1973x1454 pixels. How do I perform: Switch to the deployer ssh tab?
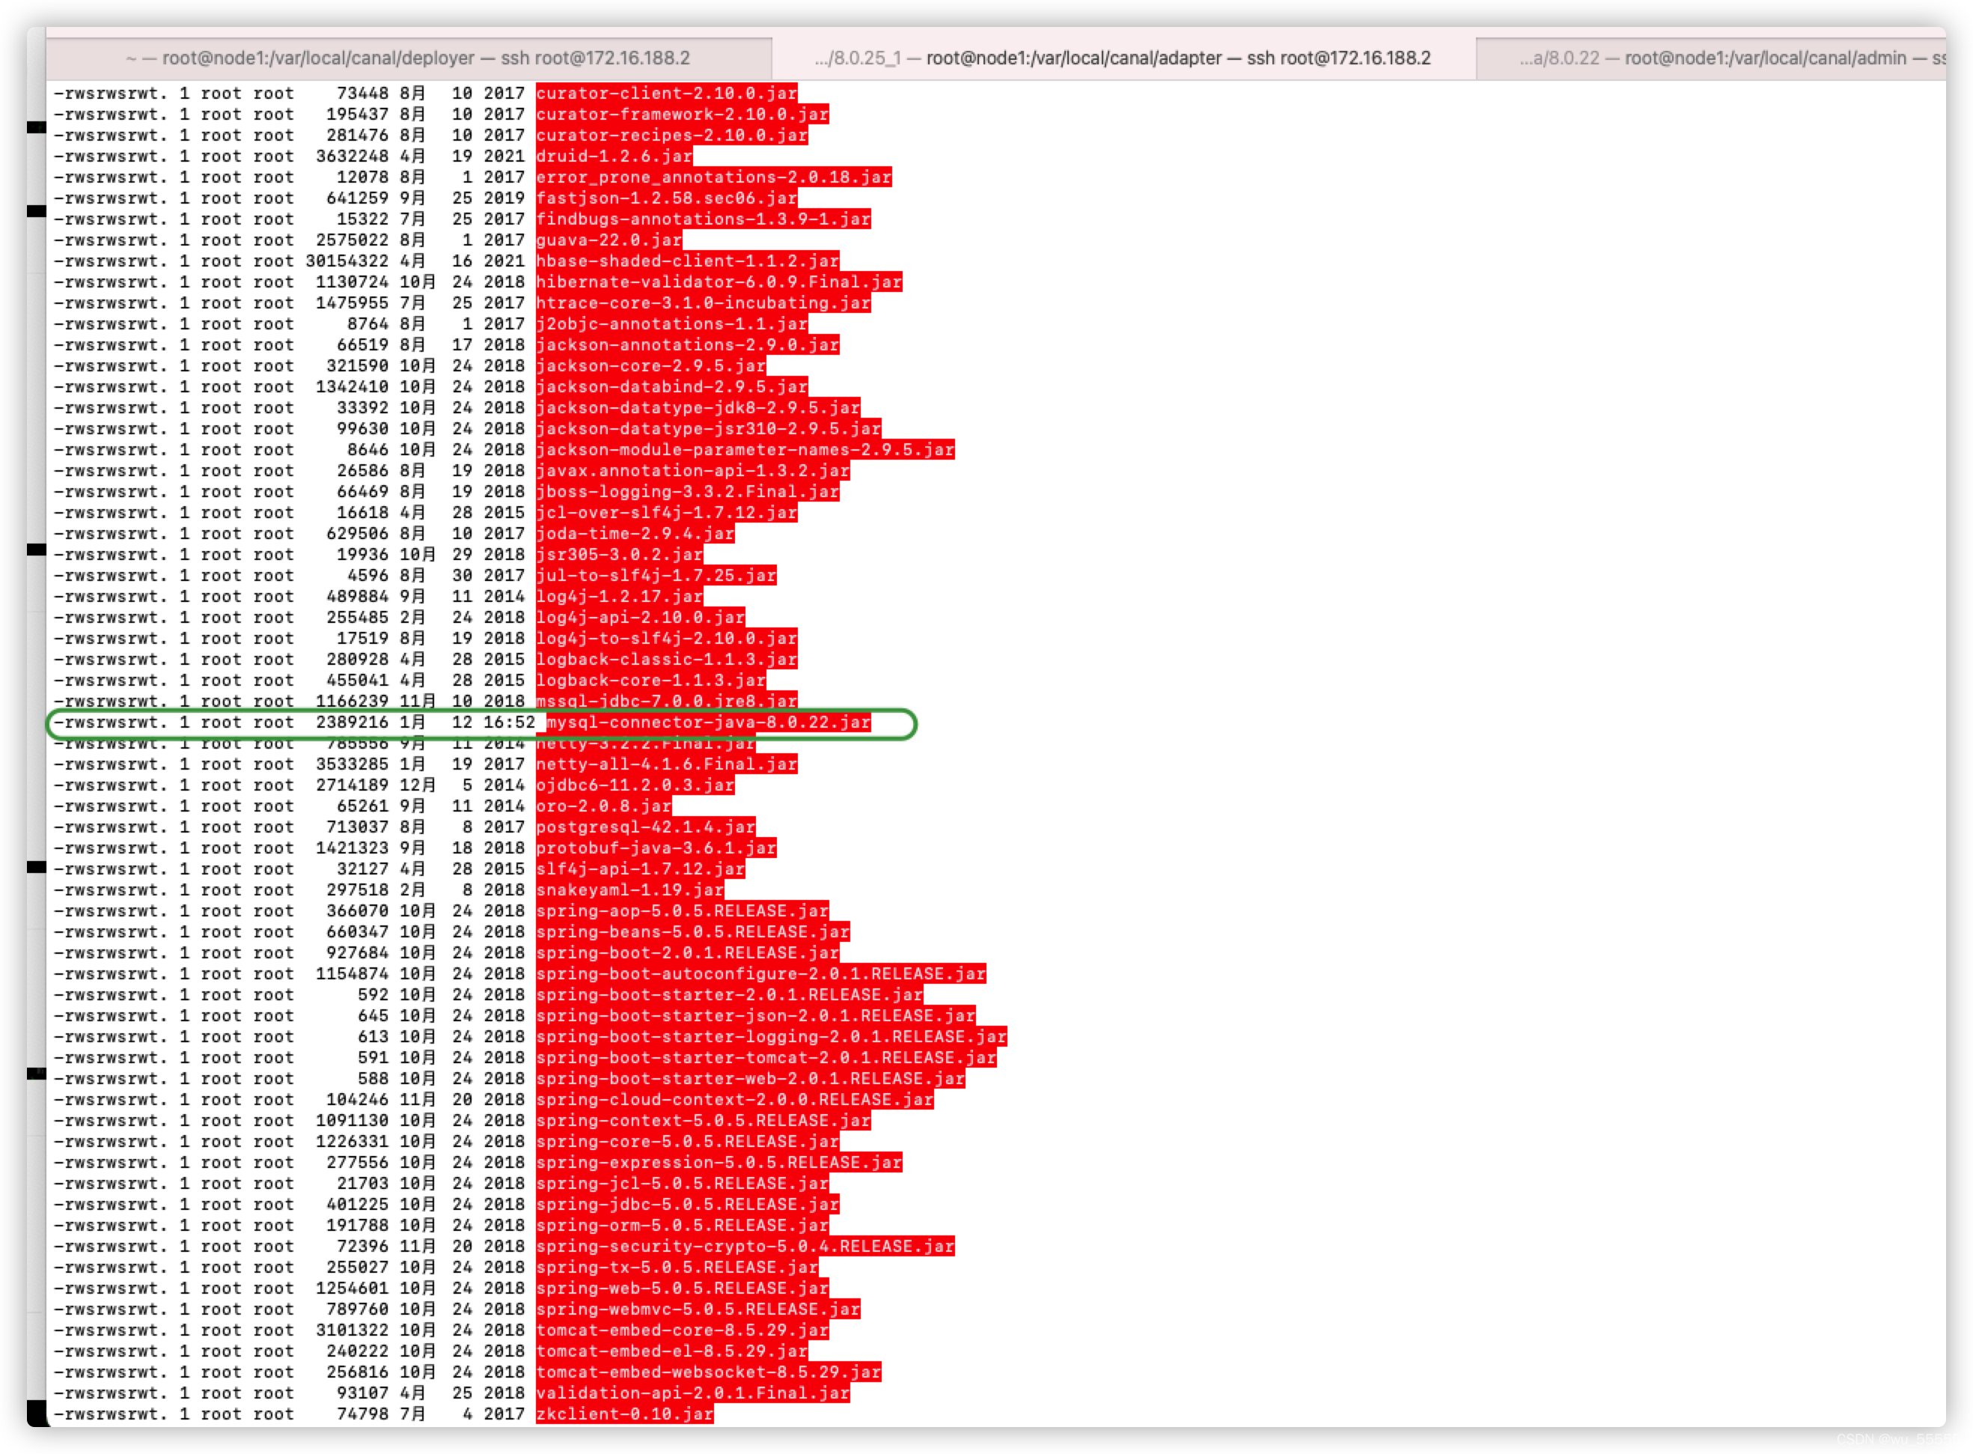pyautogui.click(x=408, y=58)
